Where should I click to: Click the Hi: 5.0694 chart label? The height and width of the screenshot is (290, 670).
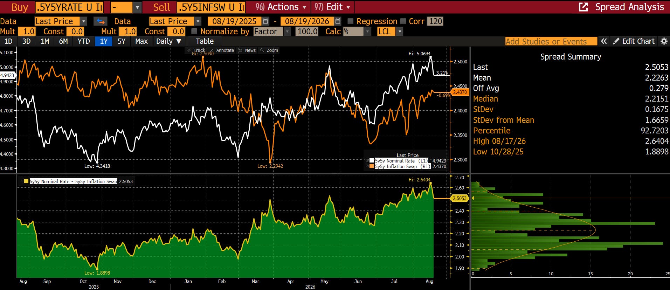pos(420,54)
